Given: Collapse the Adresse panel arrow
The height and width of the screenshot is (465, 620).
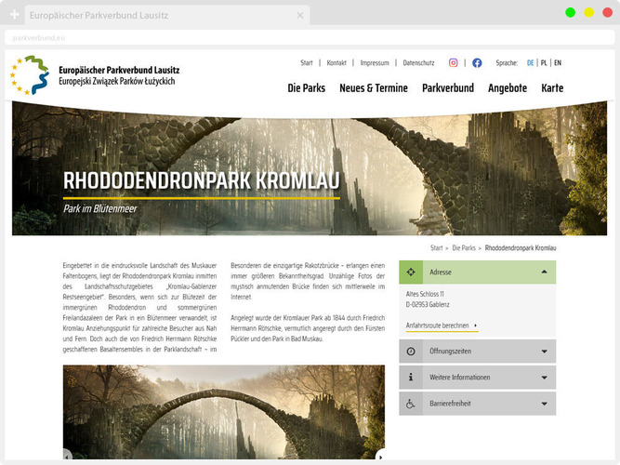Looking at the screenshot, I should coord(544,272).
